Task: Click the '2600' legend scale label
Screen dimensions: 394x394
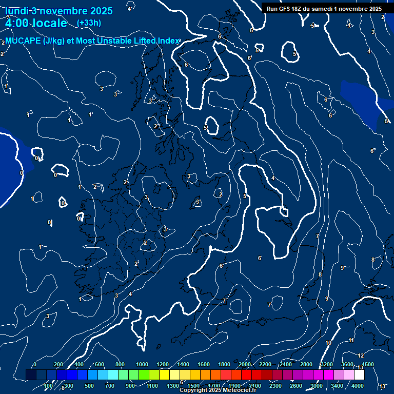Action: click(296, 386)
